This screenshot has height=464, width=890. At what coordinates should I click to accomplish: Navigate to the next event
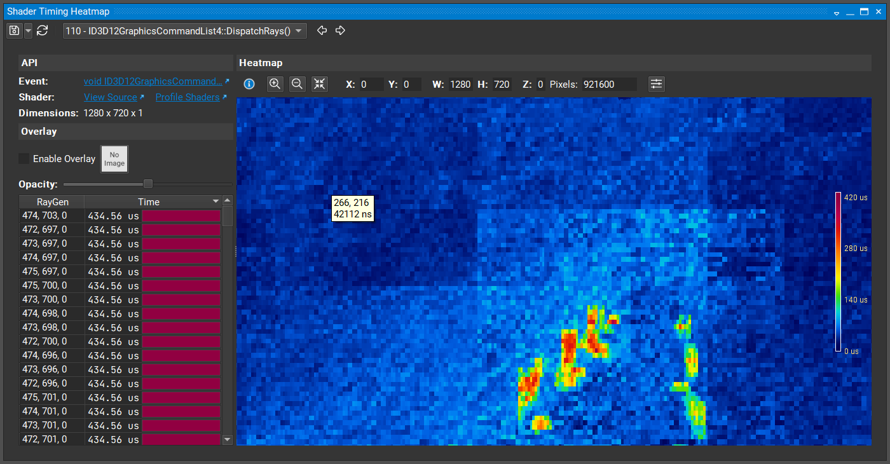pyautogui.click(x=340, y=30)
